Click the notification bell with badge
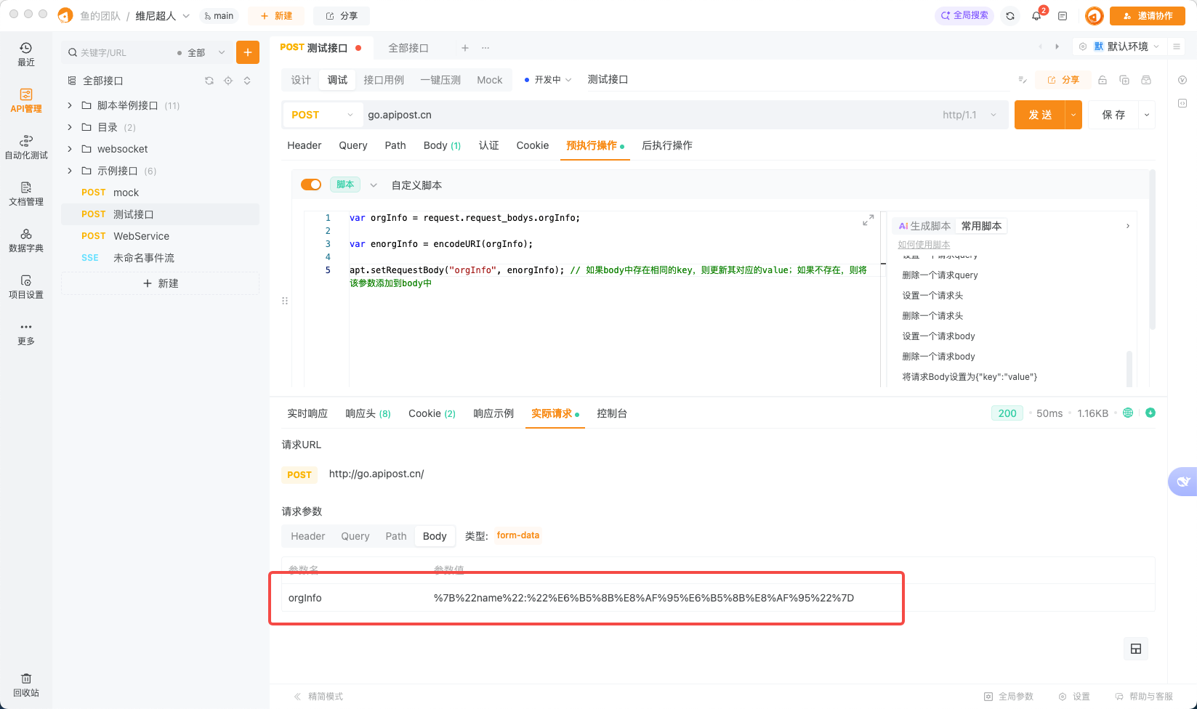This screenshot has height=709, width=1197. [1036, 15]
